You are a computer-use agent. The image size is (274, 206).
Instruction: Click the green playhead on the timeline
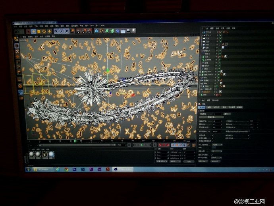click(75, 141)
